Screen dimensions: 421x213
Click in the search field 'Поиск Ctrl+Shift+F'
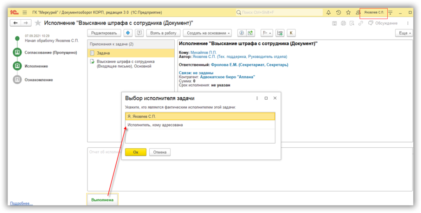point(280,13)
